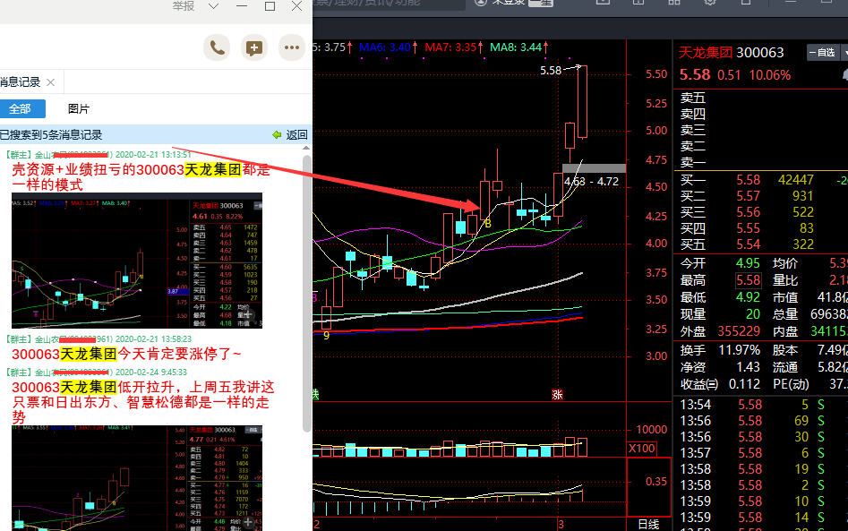Select the 13:58 trade with volume 19
Image resolution: width=848 pixels, height=531 pixels.
coord(760,469)
